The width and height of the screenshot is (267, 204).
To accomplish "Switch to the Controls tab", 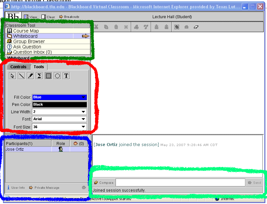I will (18, 67).
